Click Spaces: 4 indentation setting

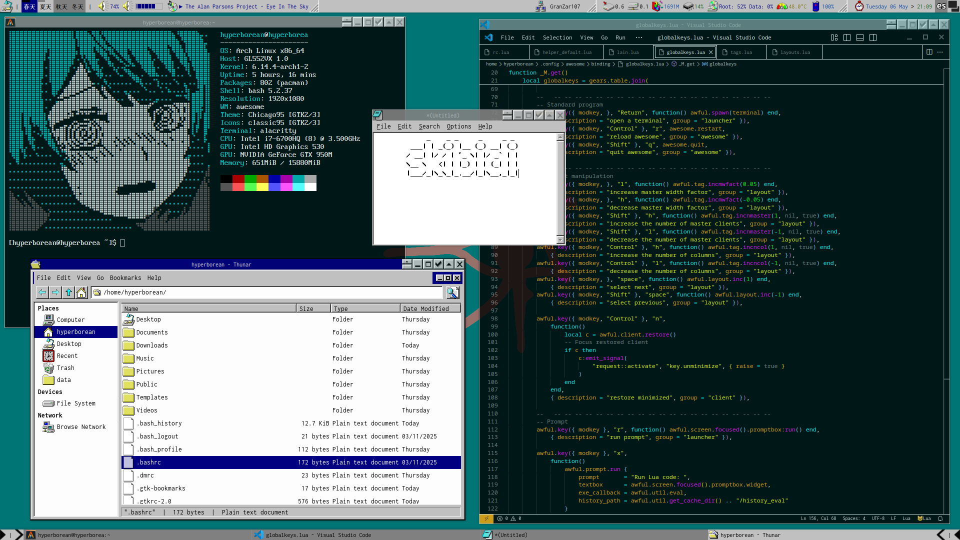(x=854, y=518)
